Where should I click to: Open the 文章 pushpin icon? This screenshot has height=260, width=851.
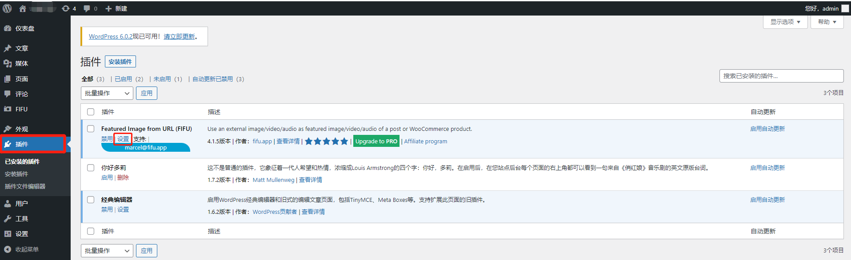point(8,48)
